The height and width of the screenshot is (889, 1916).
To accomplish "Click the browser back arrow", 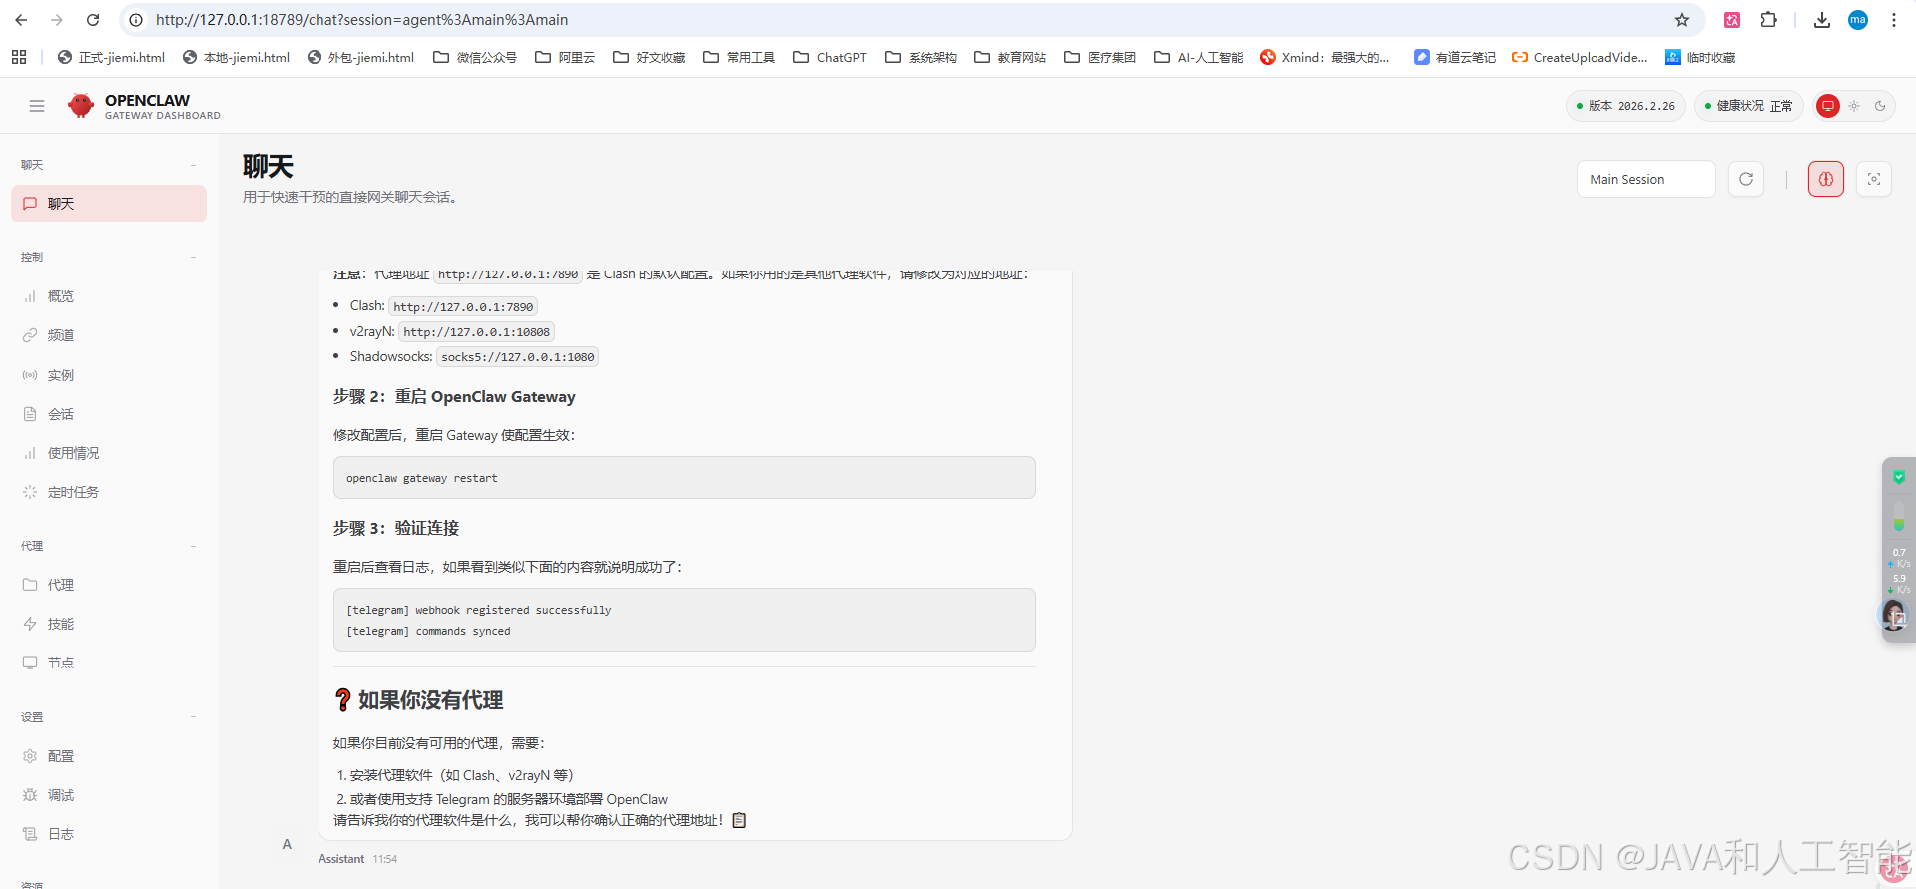I will click(21, 20).
